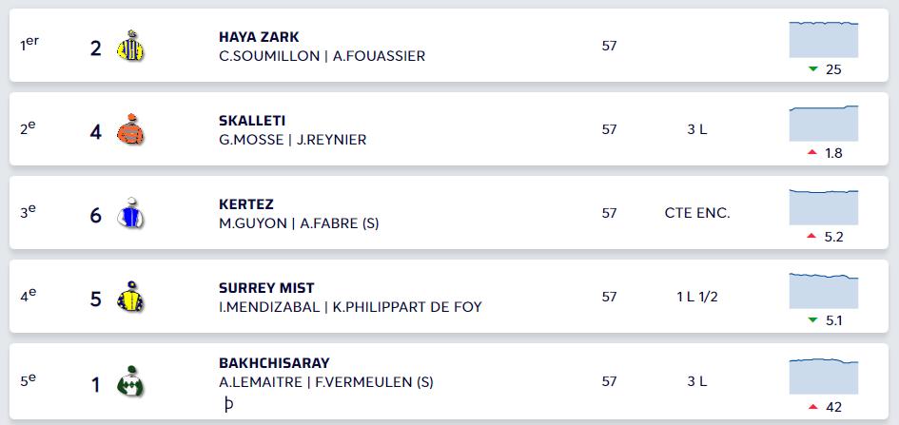The height and width of the screenshot is (425, 899).
Task: Open BAKHCHISARAY horse details
Action: pos(274,363)
